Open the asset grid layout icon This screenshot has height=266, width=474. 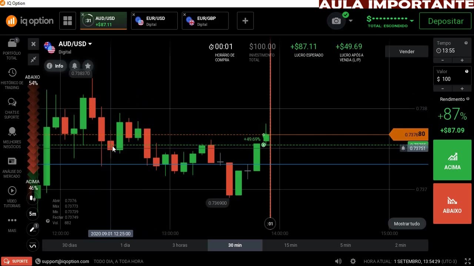pos(67,21)
